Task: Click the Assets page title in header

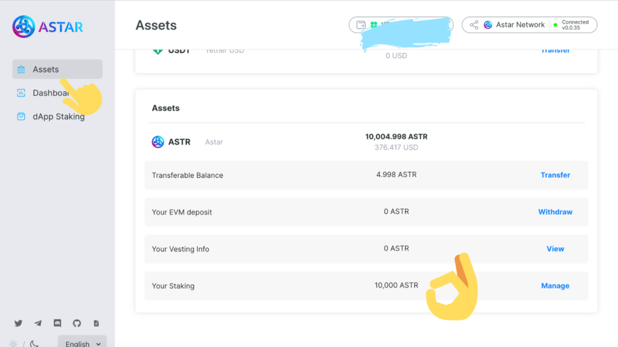Action: (156, 25)
